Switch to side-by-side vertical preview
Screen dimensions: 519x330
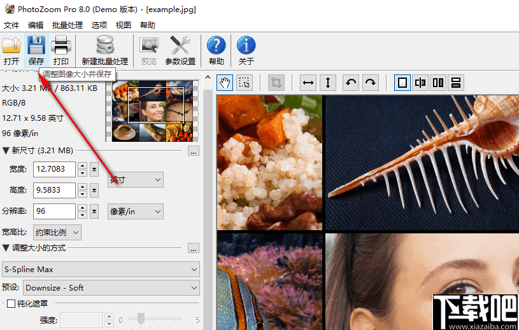(x=438, y=83)
